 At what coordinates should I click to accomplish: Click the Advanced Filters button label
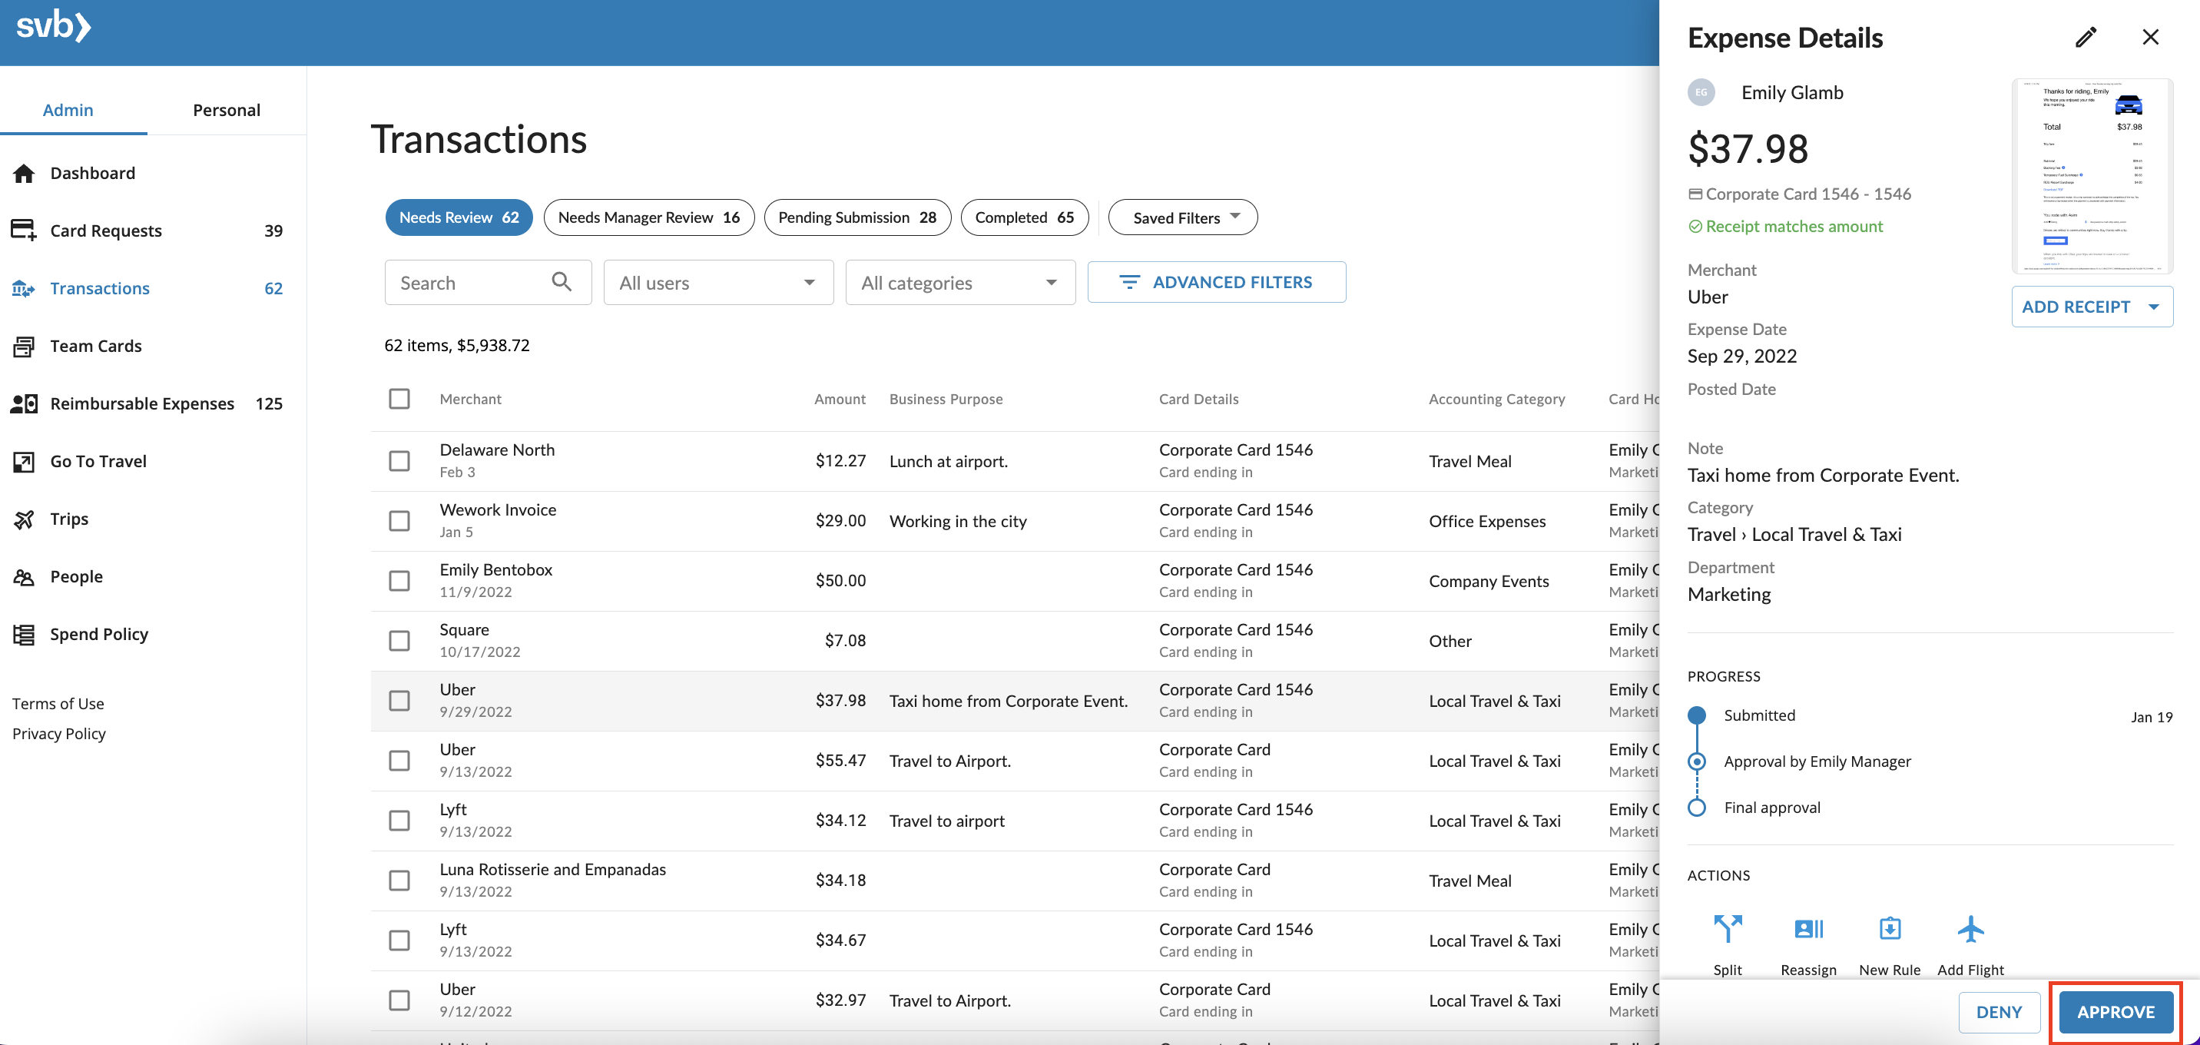(x=1232, y=282)
